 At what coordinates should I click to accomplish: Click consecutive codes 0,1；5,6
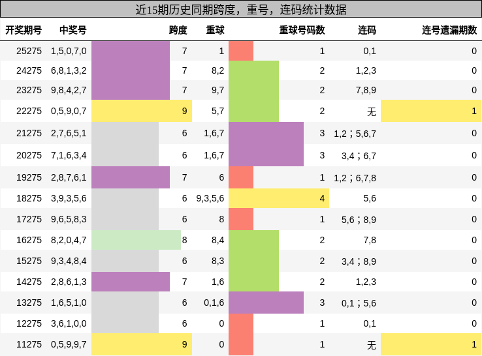tap(359, 303)
